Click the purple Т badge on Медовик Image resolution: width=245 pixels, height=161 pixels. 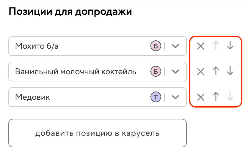pyautogui.click(x=156, y=97)
